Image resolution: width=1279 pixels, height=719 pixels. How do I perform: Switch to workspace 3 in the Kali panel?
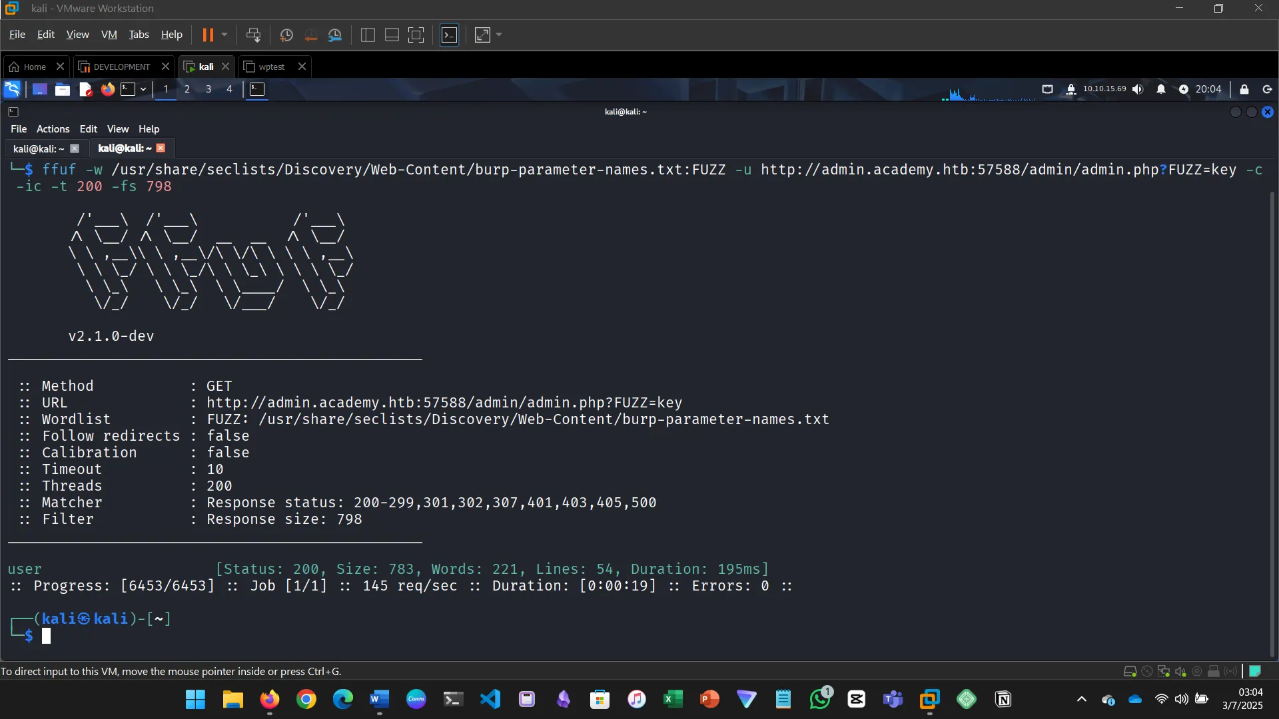coord(208,89)
